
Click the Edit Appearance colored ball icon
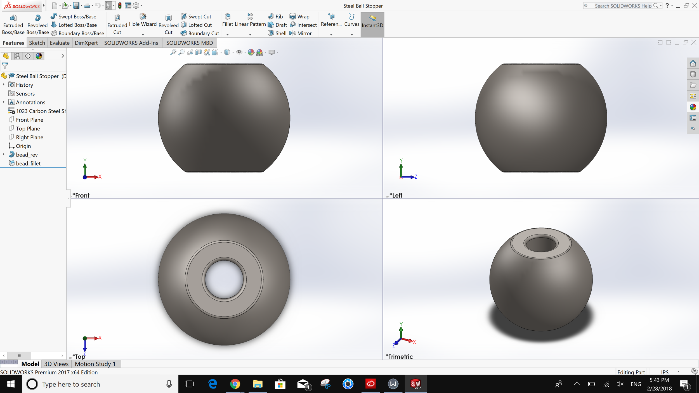click(251, 52)
